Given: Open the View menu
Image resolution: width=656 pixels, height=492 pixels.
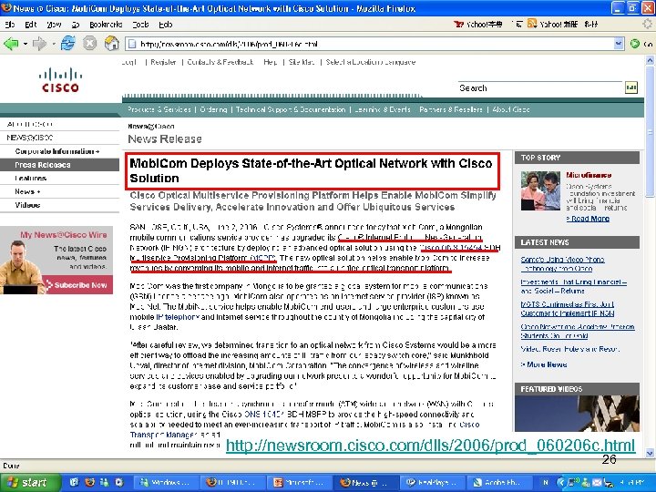Looking at the screenshot, I should (54, 25).
